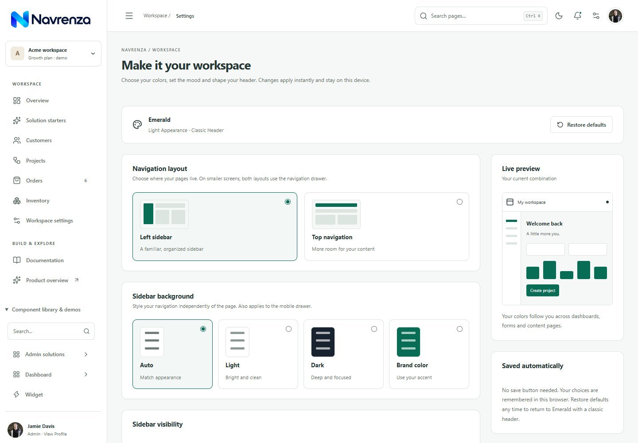Go to Solution starters
This screenshot has height=443, width=638.
(53, 120)
